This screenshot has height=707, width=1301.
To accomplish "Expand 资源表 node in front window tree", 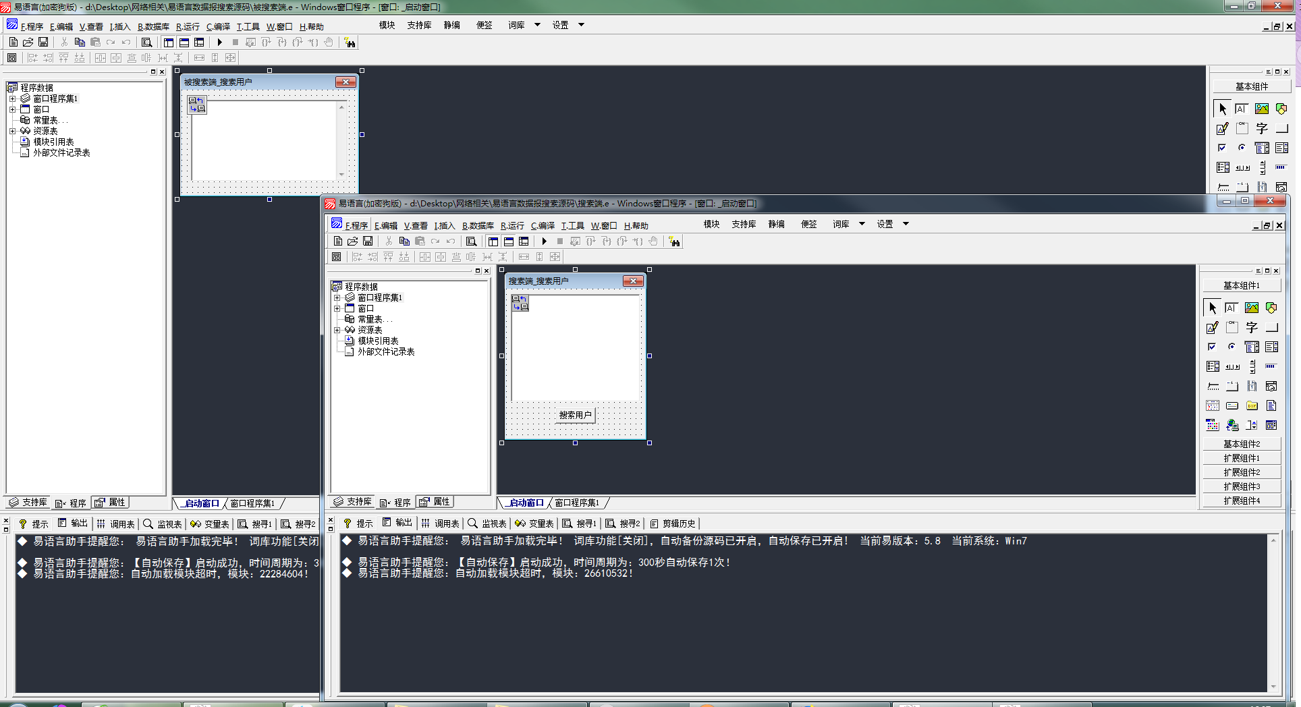I will coord(337,330).
